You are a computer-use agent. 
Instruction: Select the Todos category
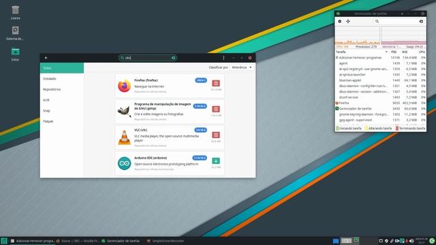62,68
